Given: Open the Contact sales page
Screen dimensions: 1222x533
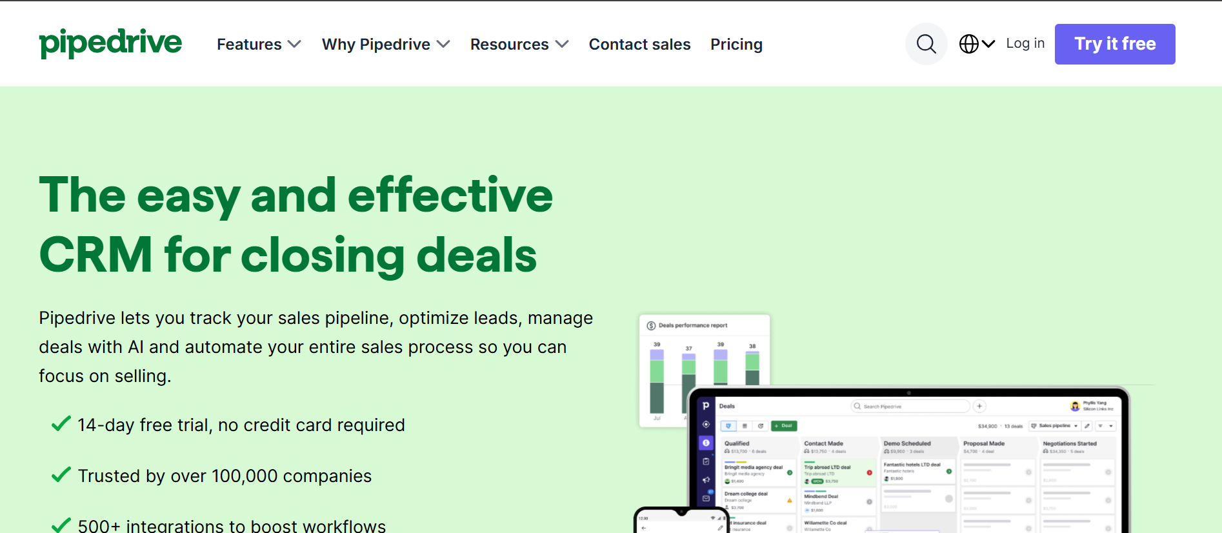Looking at the screenshot, I should coord(639,44).
